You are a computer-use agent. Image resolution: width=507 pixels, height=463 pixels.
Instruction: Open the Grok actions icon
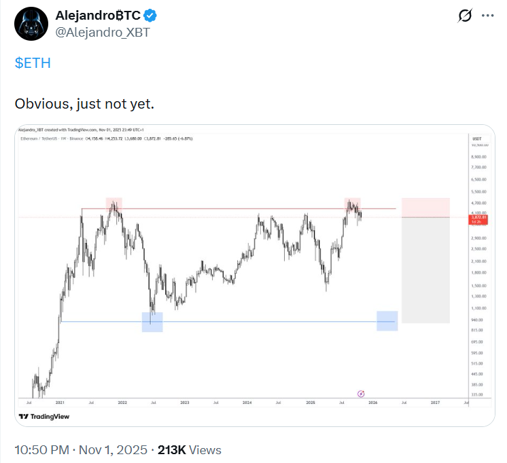(x=466, y=15)
